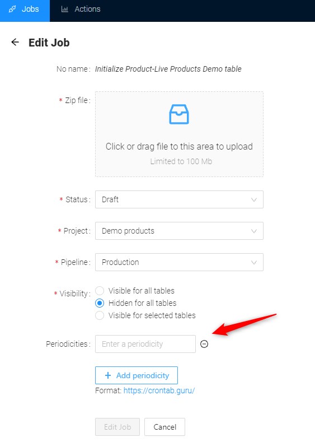315x442 pixels.
Task: Click the plus icon in Add periodicity
Action: coord(107,375)
